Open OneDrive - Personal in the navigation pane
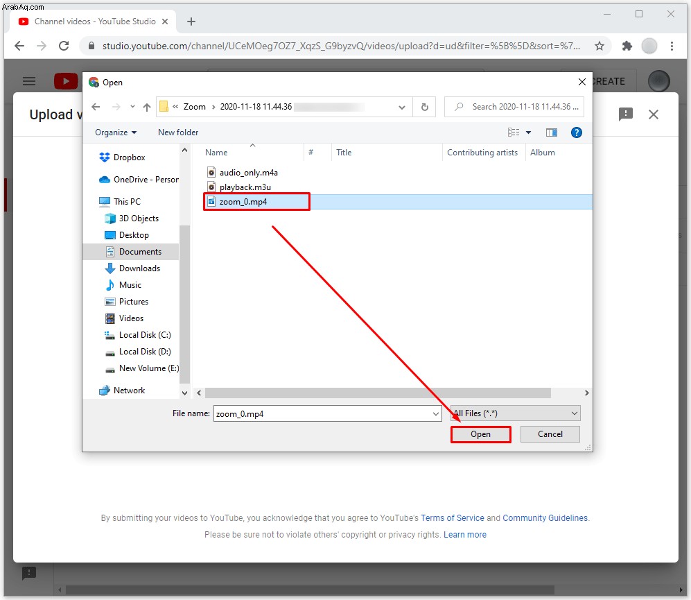Image resolution: width=691 pixels, height=600 pixels. pyautogui.click(x=139, y=180)
